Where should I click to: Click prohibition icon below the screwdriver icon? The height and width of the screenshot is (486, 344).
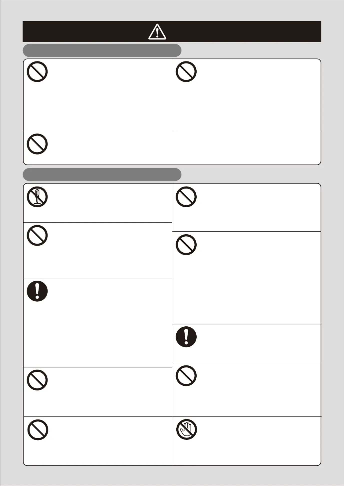[x=37, y=235]
